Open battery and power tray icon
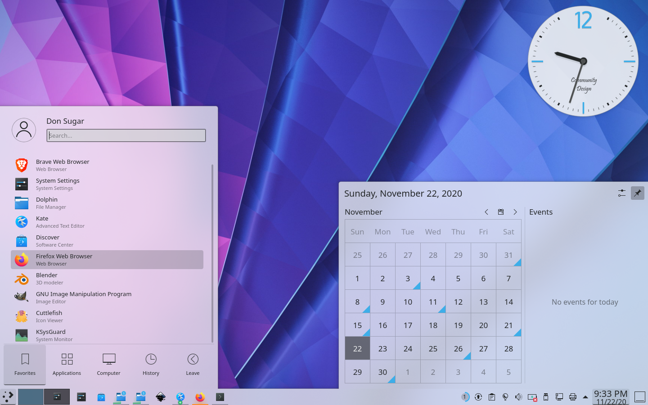The height and width of the screenshot is (405, 648). (x=532, y=397)
